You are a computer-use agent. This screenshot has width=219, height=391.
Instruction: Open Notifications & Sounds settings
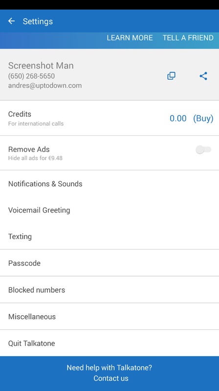pos(109,184)
